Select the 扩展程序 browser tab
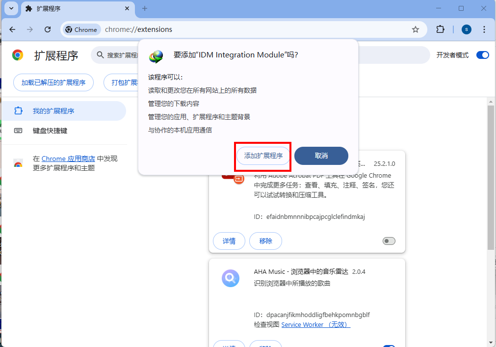Image resolution: width=496 pixels, height=347 pixels. pos(78,8)
